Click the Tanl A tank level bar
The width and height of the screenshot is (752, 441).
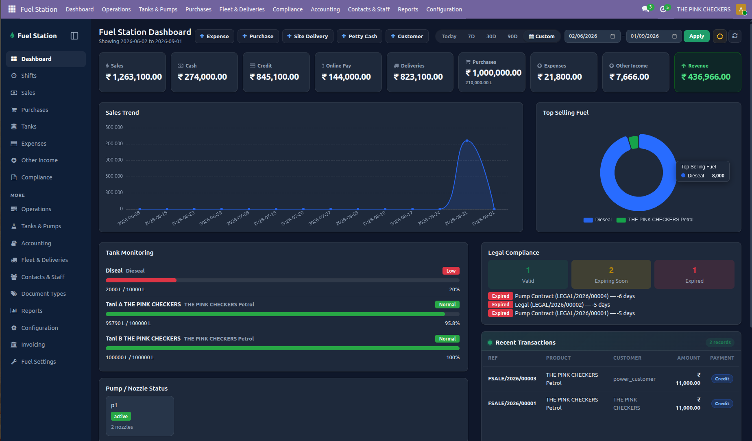283,314
